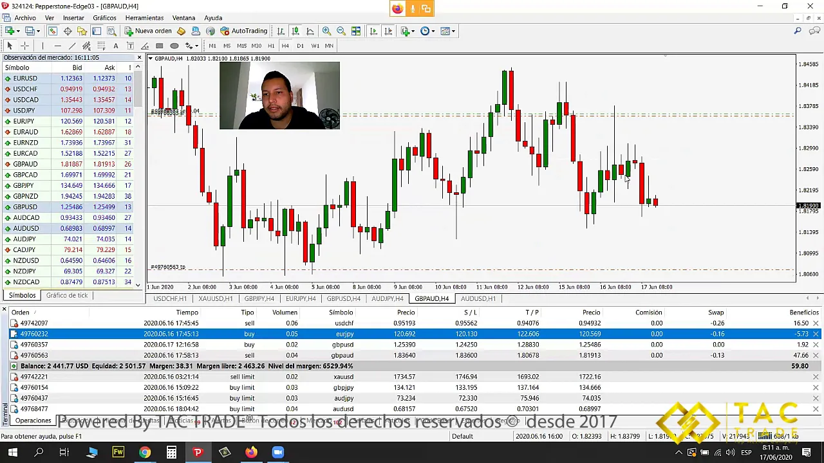This screenshot has width=824, height=463.
Task: Open the indicators list dropdown
Action: 407,31
